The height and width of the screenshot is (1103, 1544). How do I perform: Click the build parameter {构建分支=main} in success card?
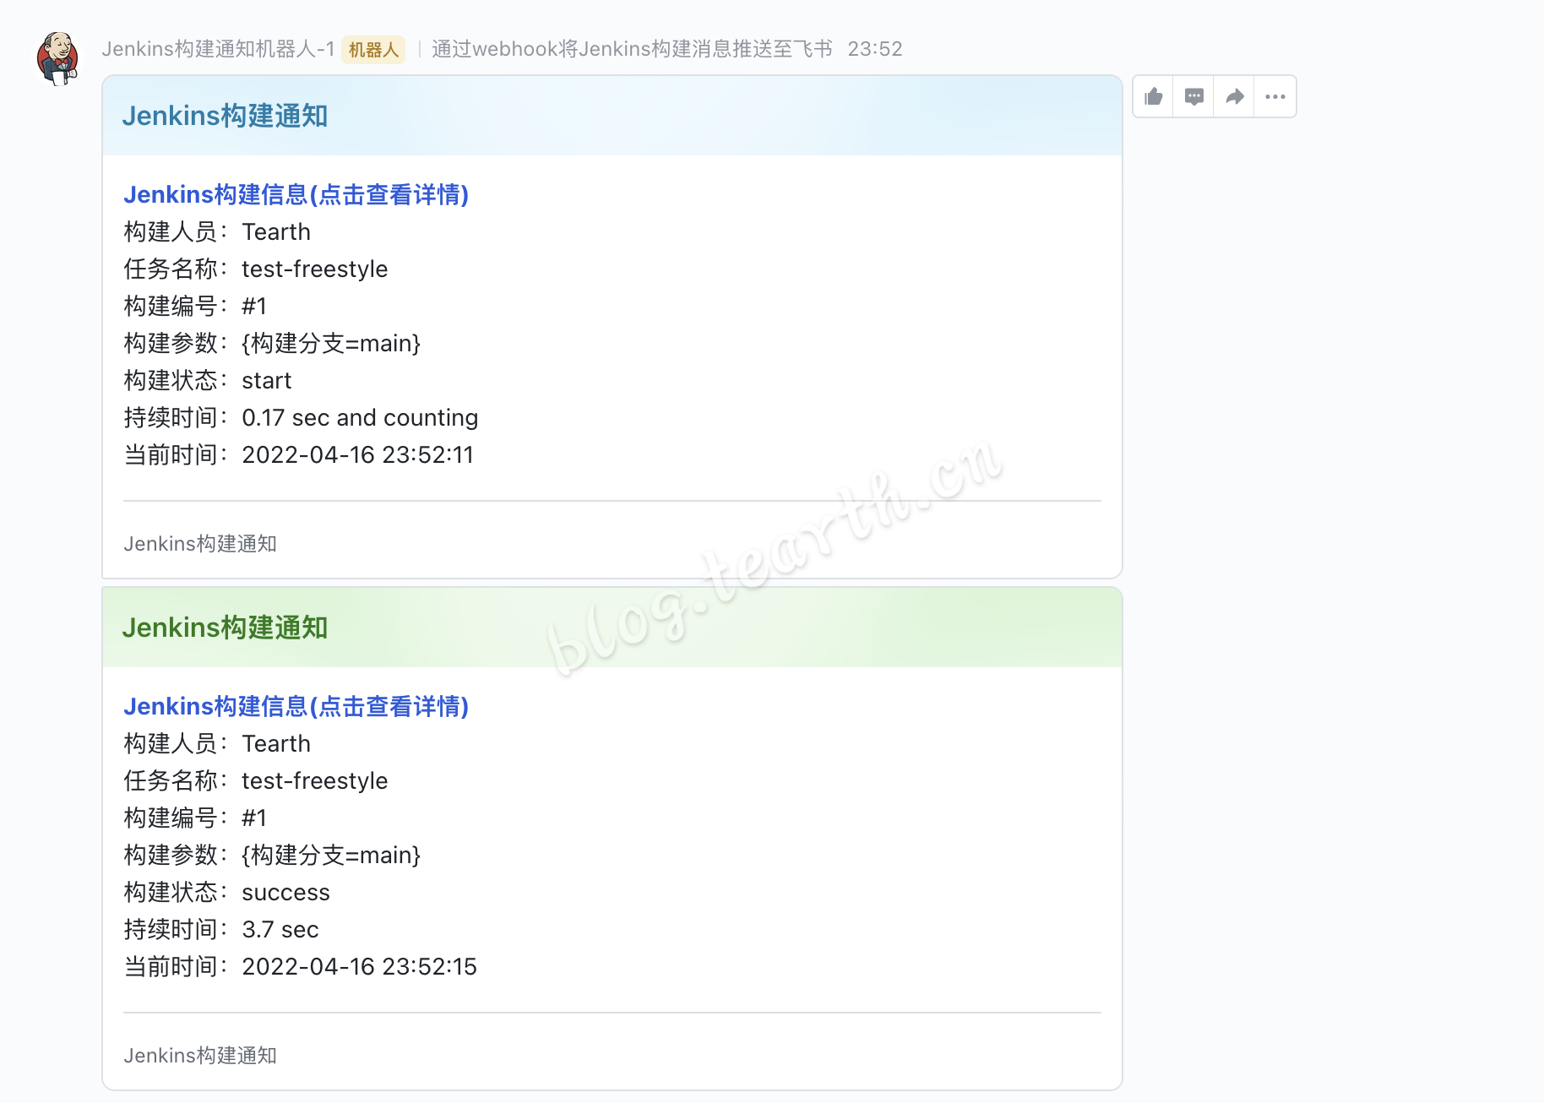pyautogui.click(x=331, y=856)
